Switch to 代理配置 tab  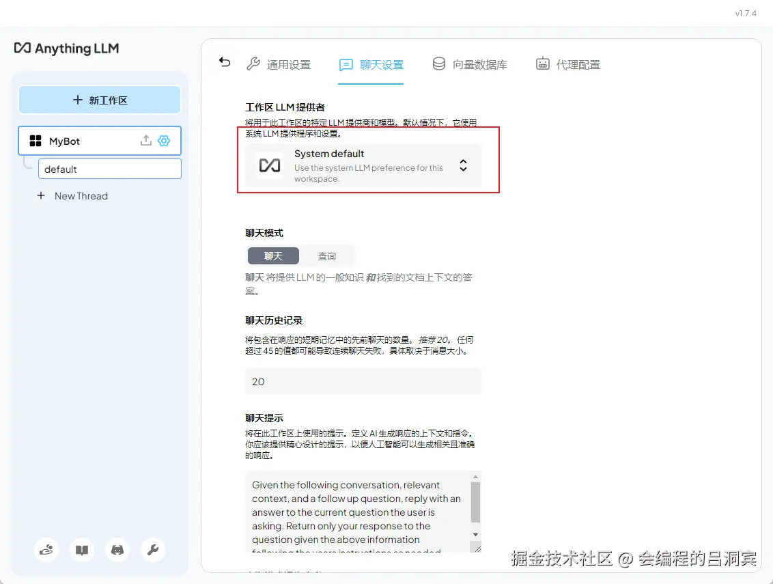568,64
